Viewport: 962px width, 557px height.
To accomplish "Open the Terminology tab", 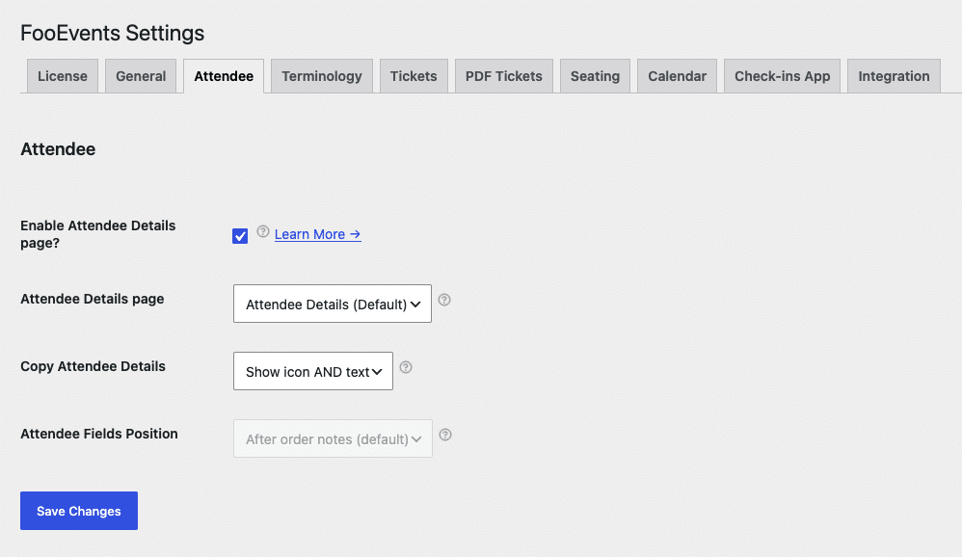I will point(322,76).
